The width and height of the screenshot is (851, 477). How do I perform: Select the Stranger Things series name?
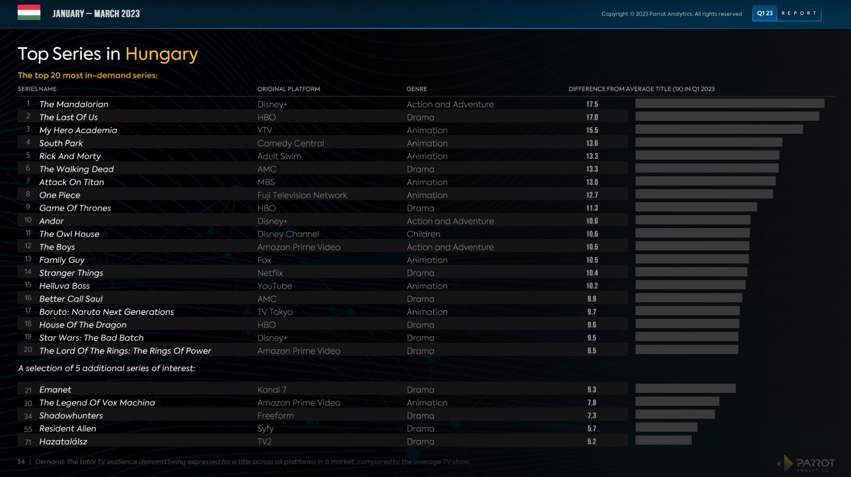(71, 273)
